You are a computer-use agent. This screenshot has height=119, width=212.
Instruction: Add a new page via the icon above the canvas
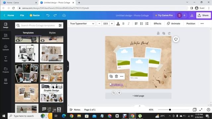(169, 33)
